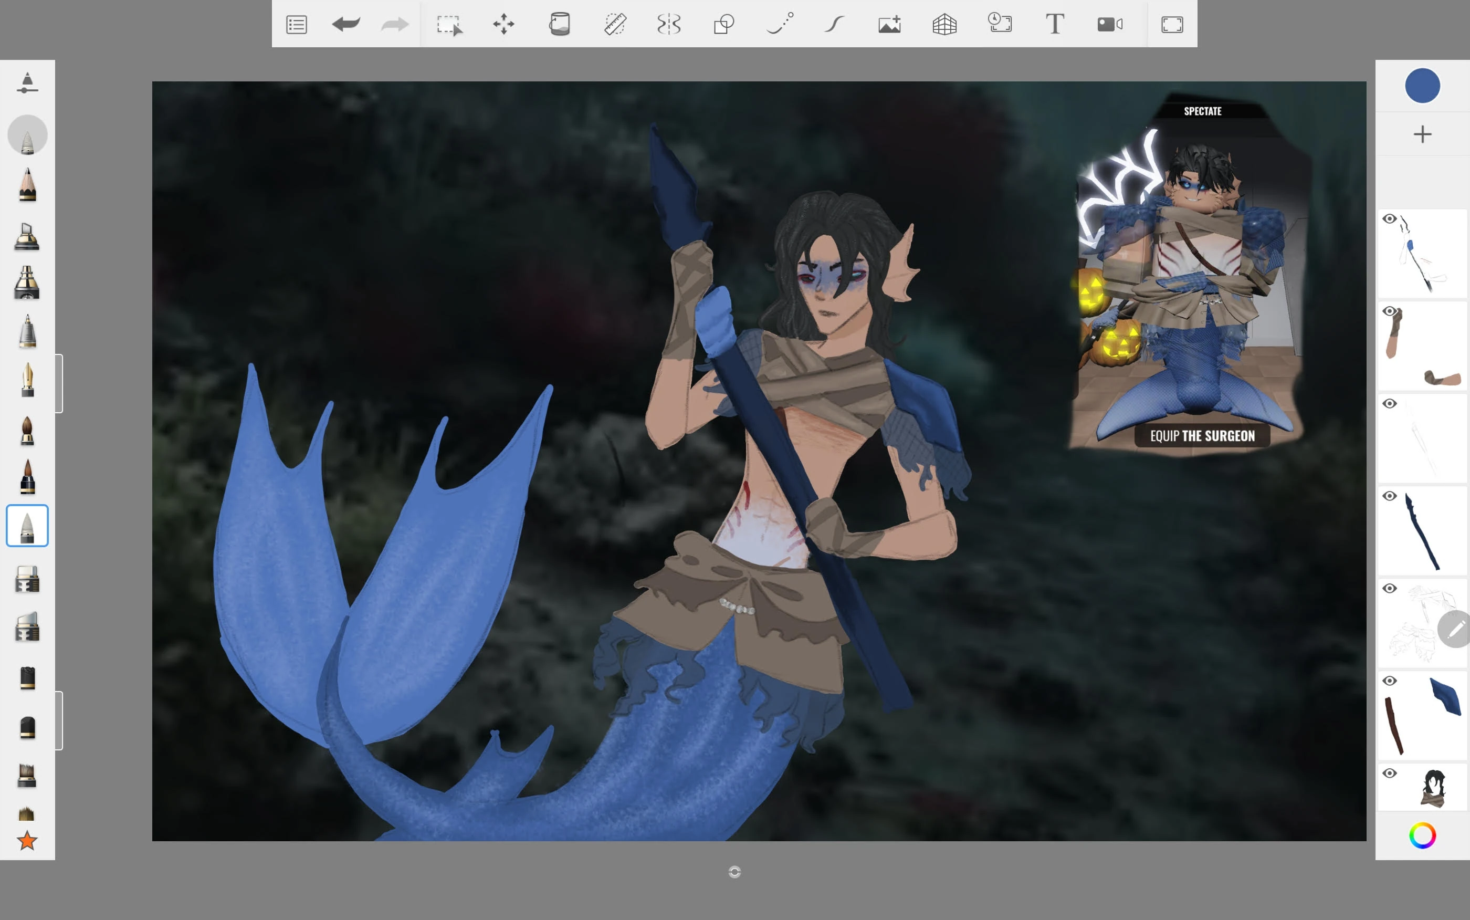Viewport: 1470px width, 920px height.
Task: Select Predictive Stroke tool
Action: click(834, 24)
